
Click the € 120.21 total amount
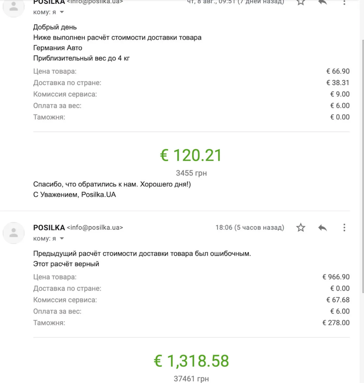[191, 155]
